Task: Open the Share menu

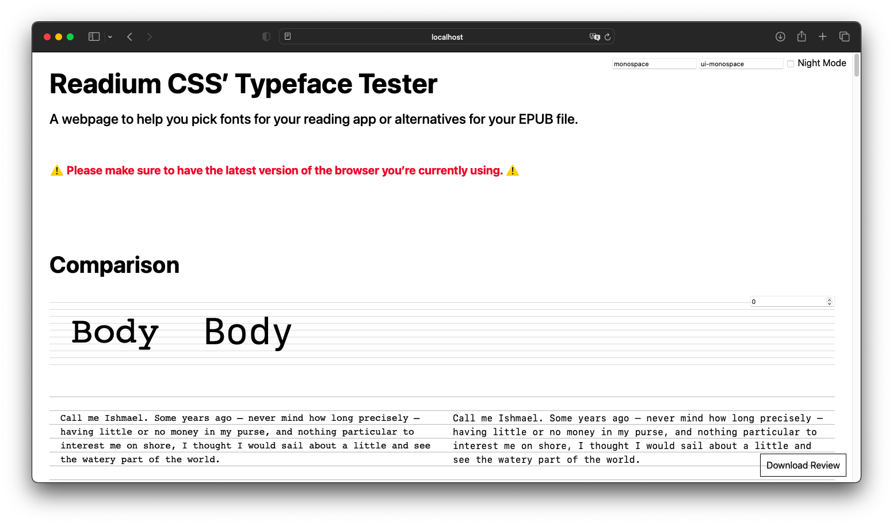Action: coord(802,36)
